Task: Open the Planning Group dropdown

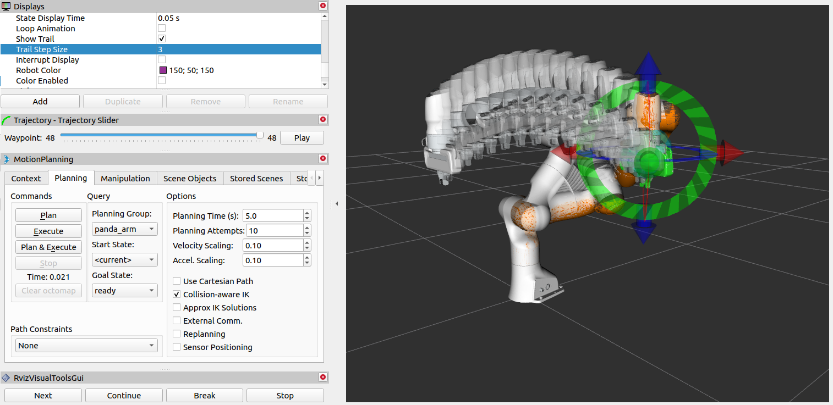Action: click(x=124, y=229)
